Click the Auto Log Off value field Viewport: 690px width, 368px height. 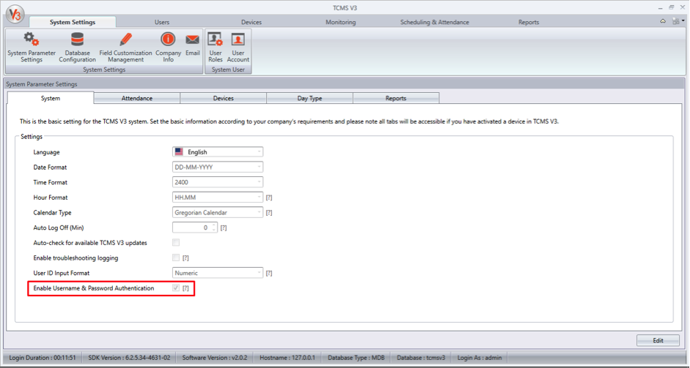(192, 228)
